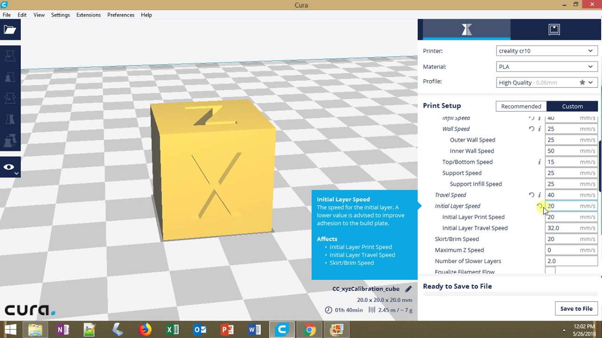Click the Wall Speed value field

pyautogui.click(x=571, y=129)
